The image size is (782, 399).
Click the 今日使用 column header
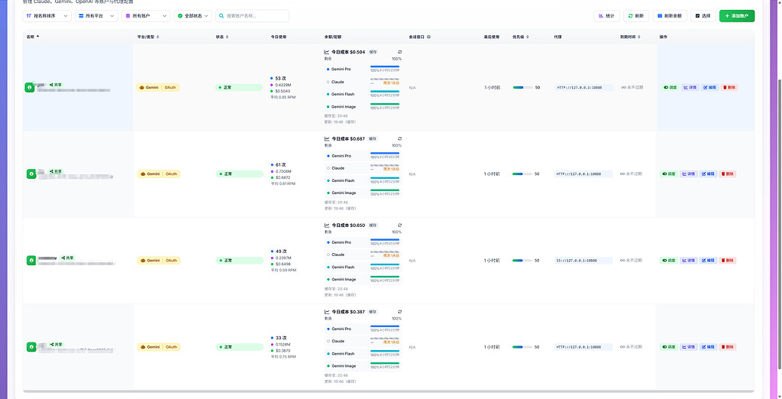tap(278, 37)
